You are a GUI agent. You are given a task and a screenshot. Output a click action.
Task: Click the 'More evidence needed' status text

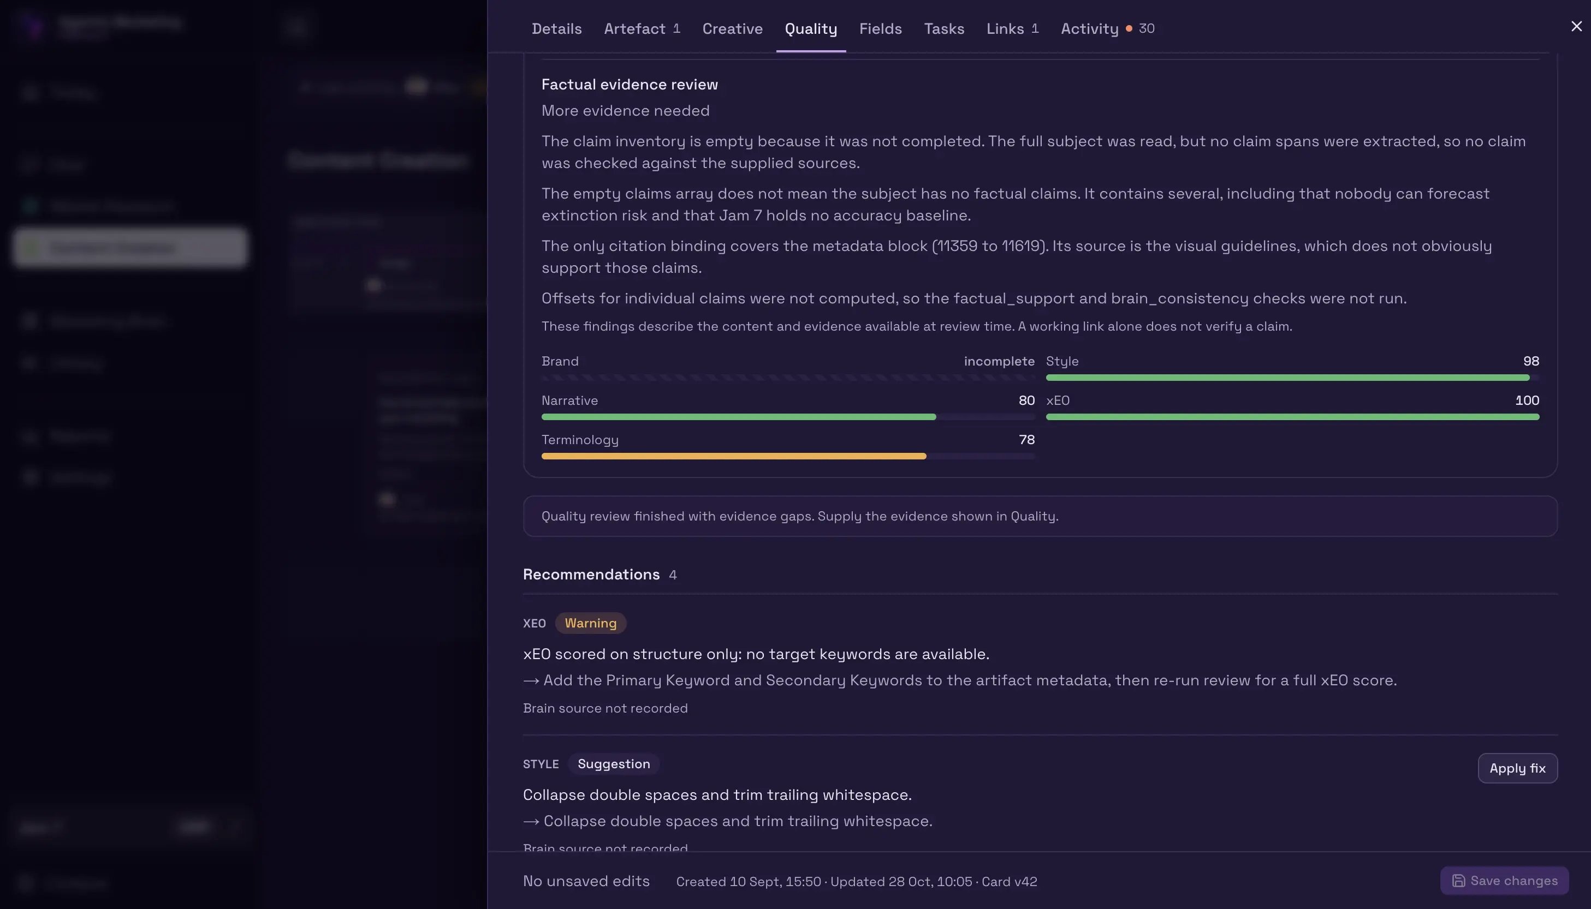pos(625,111)
